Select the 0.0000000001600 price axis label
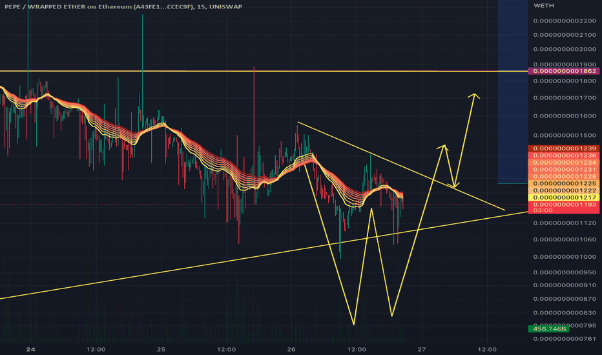The image size is (602, 355). (x=565, y=116)
